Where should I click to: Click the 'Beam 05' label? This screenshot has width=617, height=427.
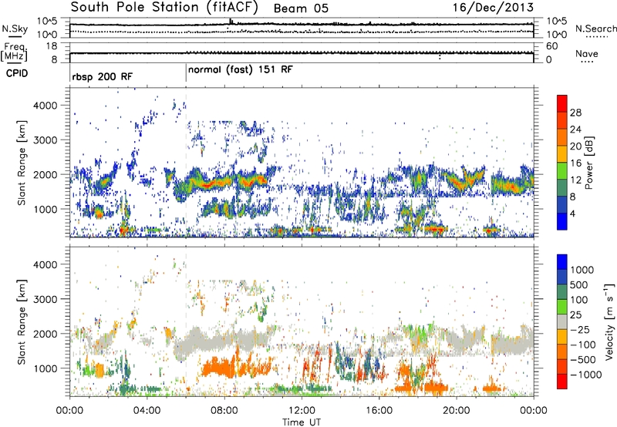click(x=301, y=8)
